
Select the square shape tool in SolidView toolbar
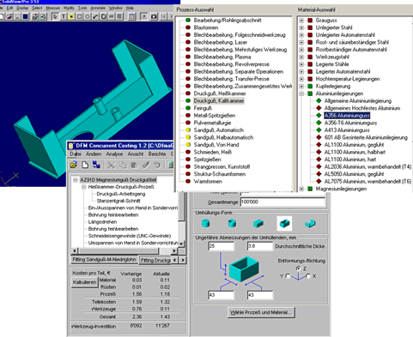click(79, 16)
